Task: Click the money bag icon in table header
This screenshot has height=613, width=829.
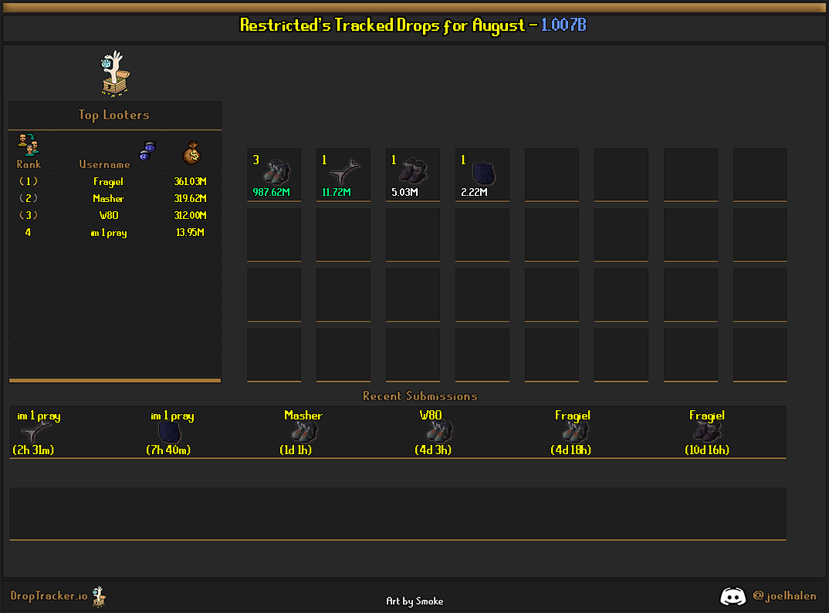Action: [x=191, y=153]
